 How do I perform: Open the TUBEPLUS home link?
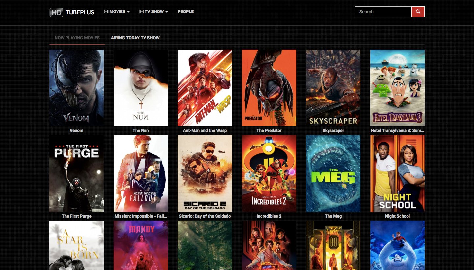(x=80, y=12)
